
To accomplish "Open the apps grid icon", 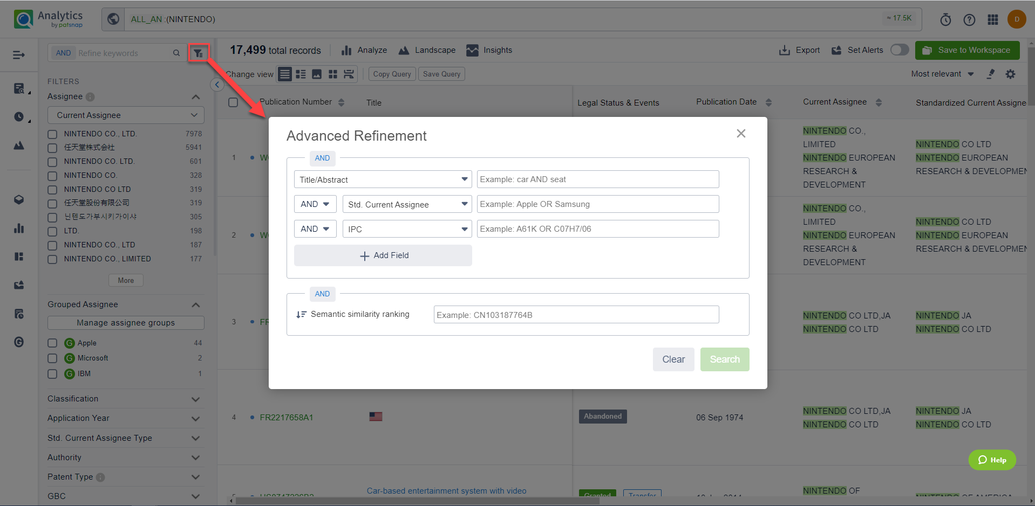I will point(993,20).
